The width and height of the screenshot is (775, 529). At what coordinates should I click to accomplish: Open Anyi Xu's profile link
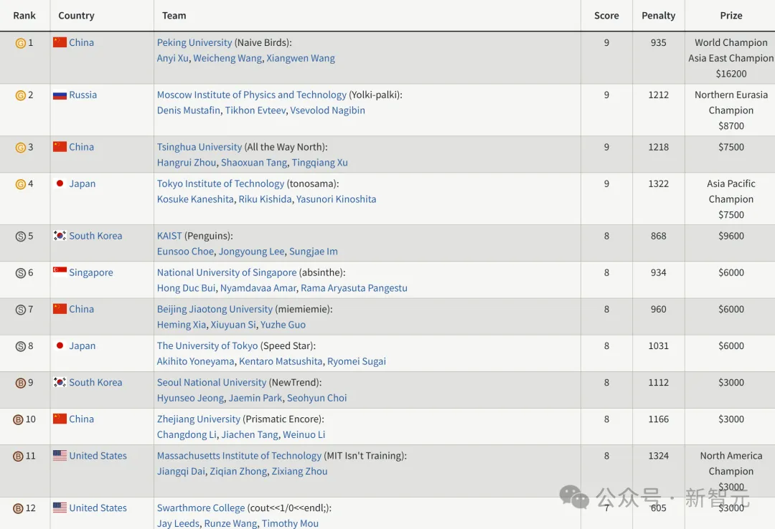pyautogui.click(x=172, y=58)
